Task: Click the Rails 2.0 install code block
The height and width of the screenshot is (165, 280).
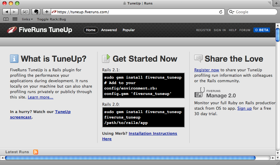Action: click(x=143, y=117)
